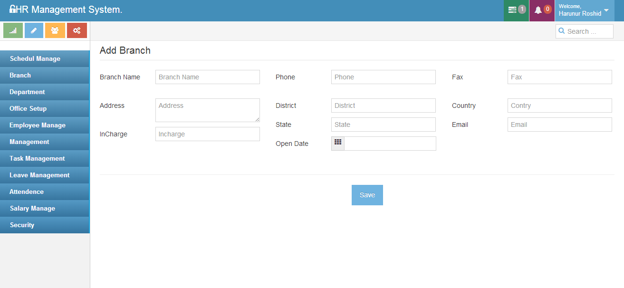View notifications via the bell icon
Screen dimensions: 624x288
[538, 10]
